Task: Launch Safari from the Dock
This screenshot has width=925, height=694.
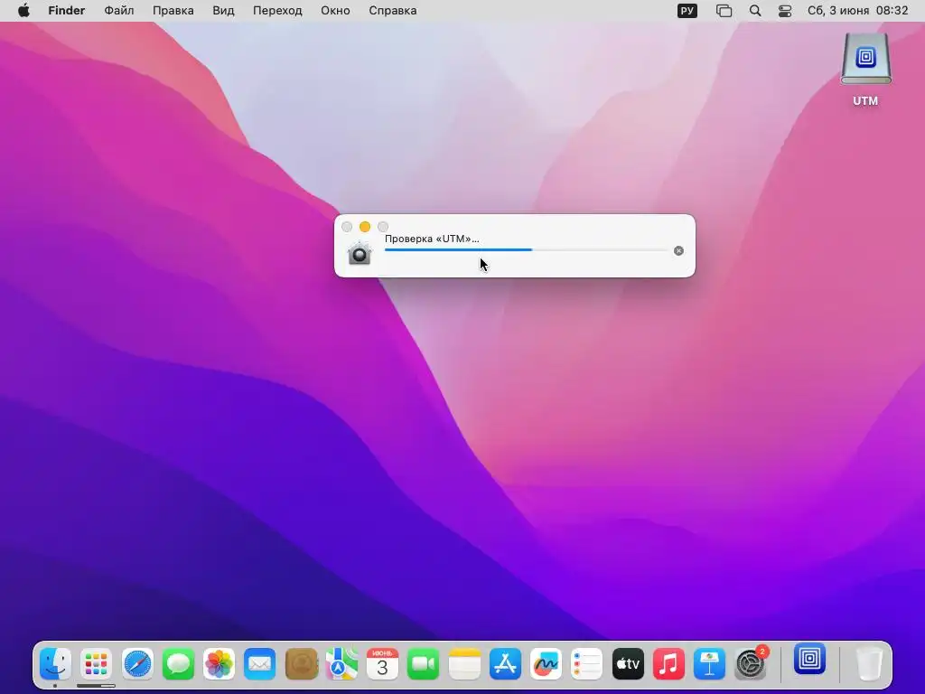Action: 137,664
